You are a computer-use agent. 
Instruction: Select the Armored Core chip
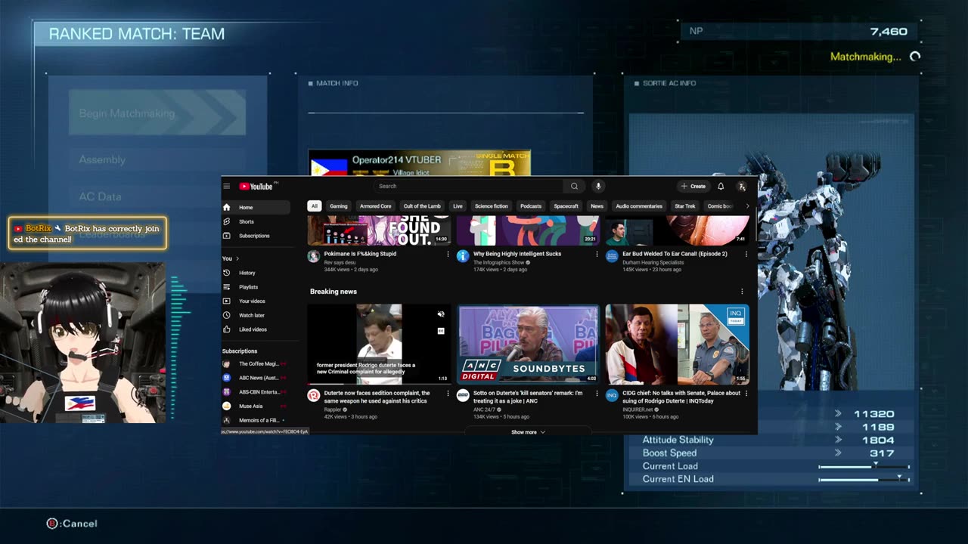(376, 206)
